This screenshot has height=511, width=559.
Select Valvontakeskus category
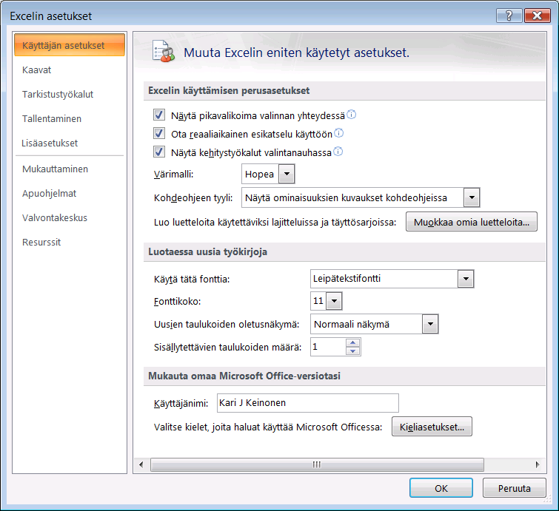[x=70, y=217]
